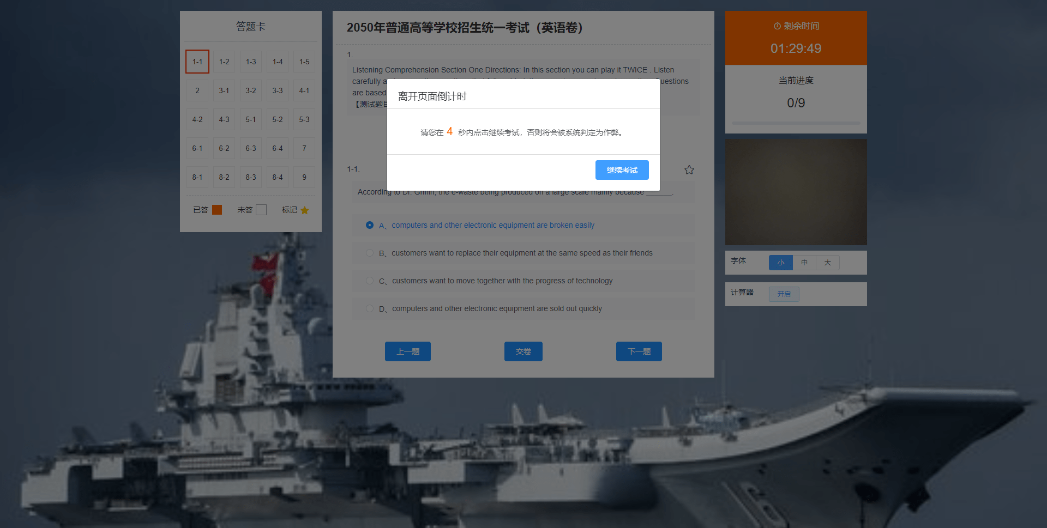Select option C, progress of technology

pos(523,281)
